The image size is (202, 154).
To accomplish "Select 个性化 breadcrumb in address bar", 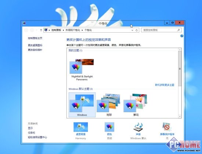I will (x=88, y=30).
